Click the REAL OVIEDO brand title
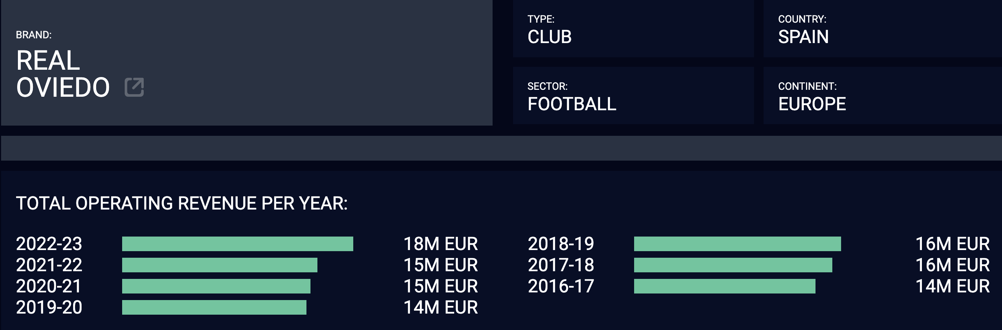 point(63,74)
